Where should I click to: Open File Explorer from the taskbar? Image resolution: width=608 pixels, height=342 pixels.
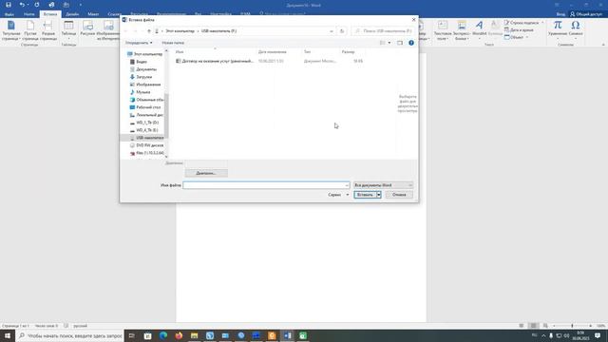coord(194,335)
